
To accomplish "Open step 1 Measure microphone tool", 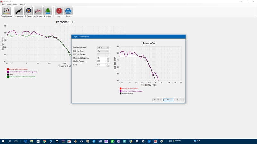I will click(19, 11).
